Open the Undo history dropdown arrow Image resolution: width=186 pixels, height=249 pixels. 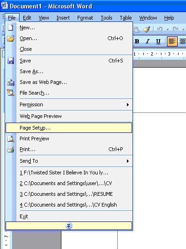tap(167, 29)
